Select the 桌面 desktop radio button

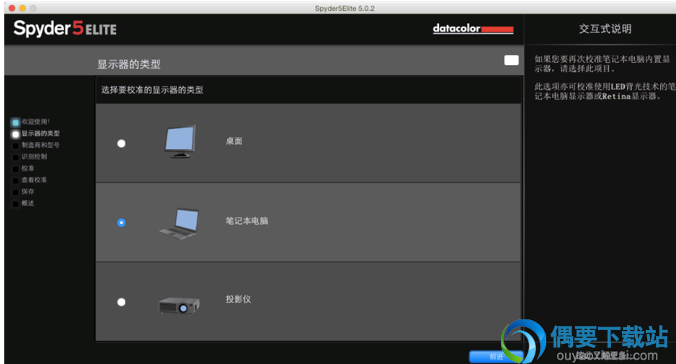[121, 143]
